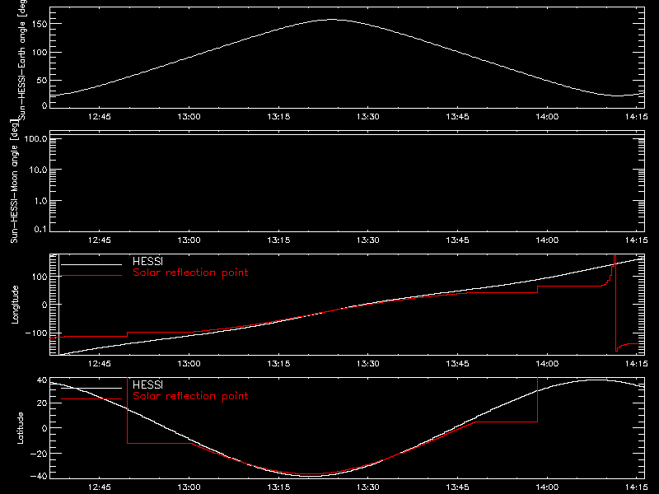Click 13:30 time label under Moon angle plot
Screen dimensions: 659x494
[x=368, y=240]
